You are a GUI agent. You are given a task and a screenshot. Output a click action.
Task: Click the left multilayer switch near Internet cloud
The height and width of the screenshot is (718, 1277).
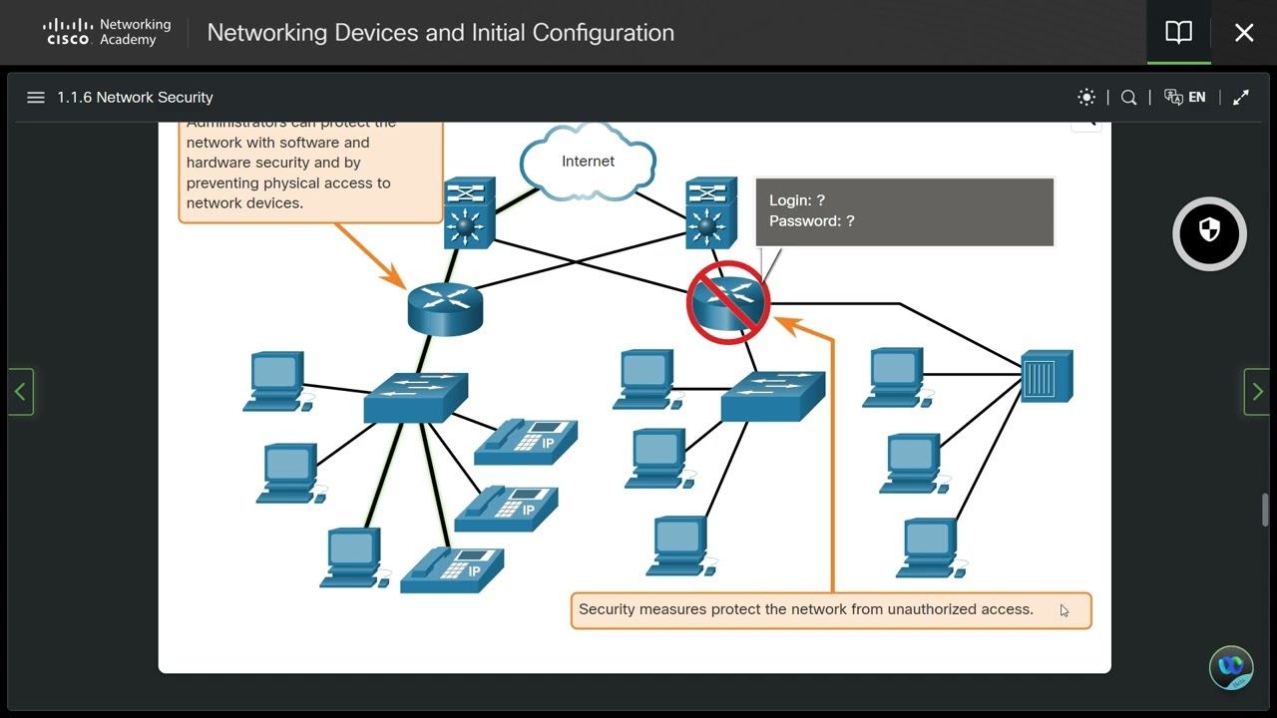pyautogui.click(x=470, y=213)
